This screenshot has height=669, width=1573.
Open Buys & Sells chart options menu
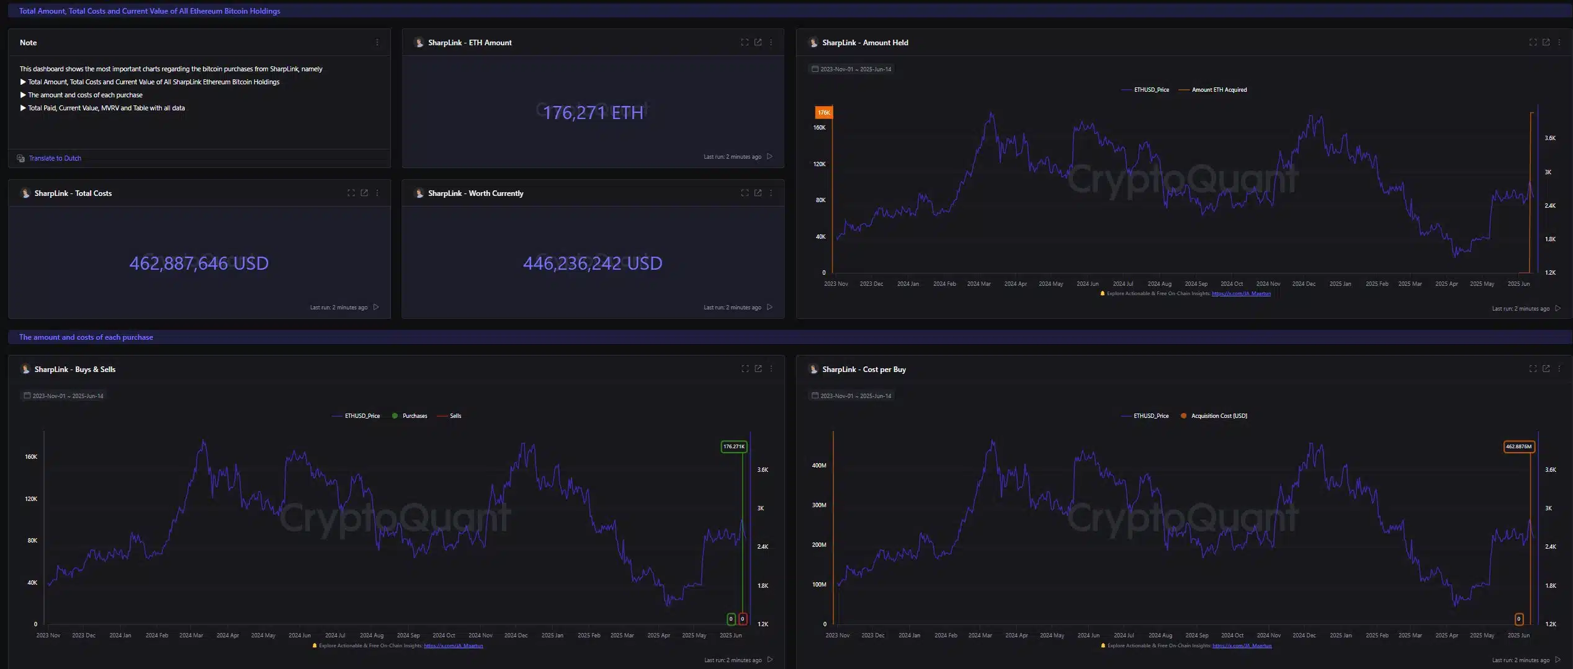771,368
